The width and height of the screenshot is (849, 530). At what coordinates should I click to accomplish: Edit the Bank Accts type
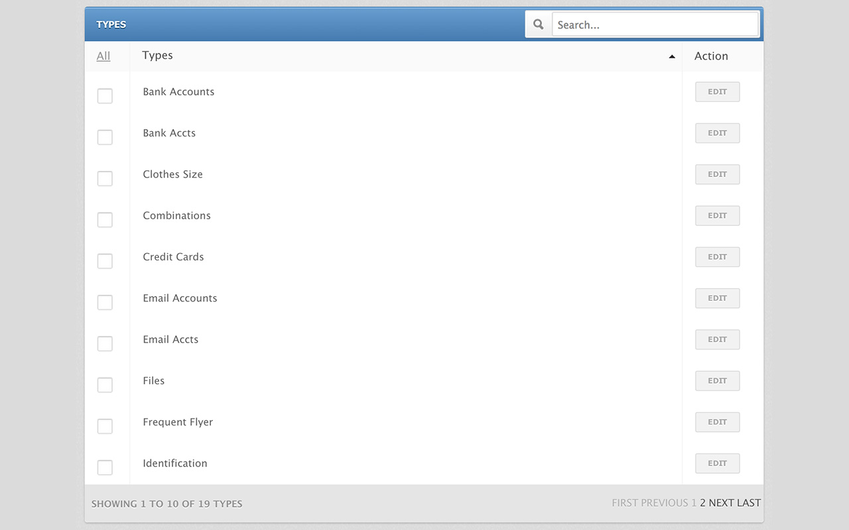click(x=717, y=132)
